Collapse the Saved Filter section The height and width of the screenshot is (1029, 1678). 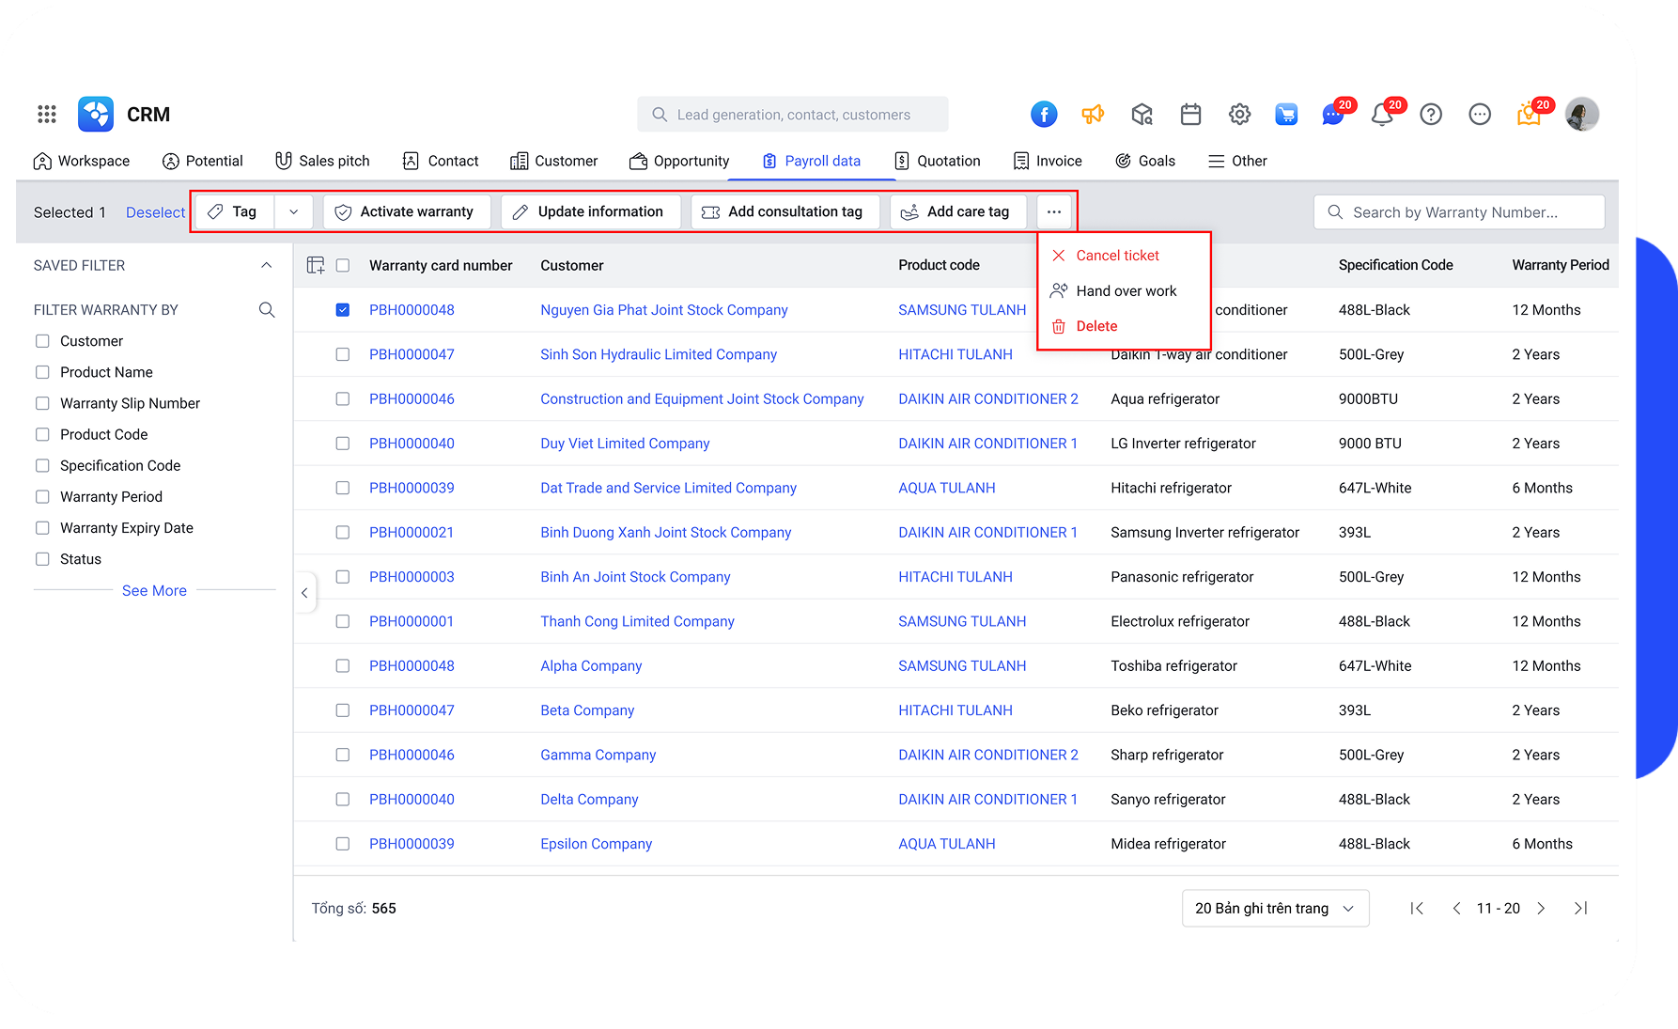pyautogui.click(x=268, y=265)
